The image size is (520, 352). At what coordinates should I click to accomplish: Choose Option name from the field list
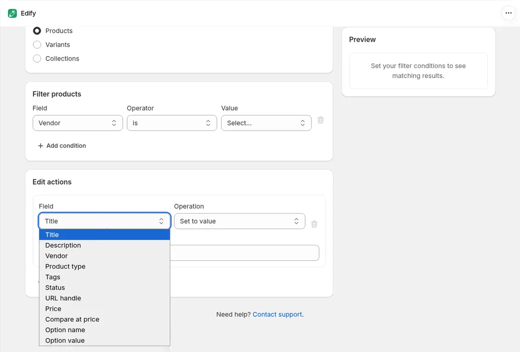click(x=105, y=330)
